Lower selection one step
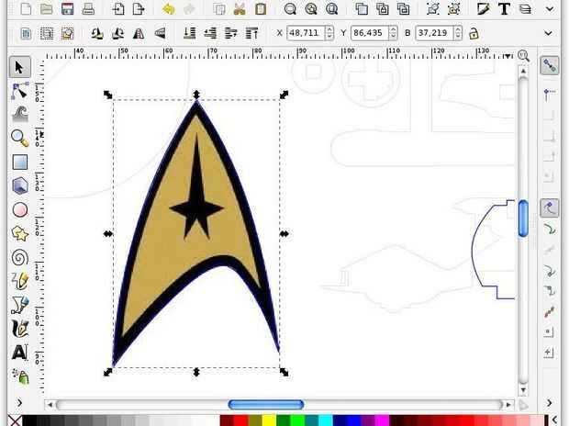 210,33
